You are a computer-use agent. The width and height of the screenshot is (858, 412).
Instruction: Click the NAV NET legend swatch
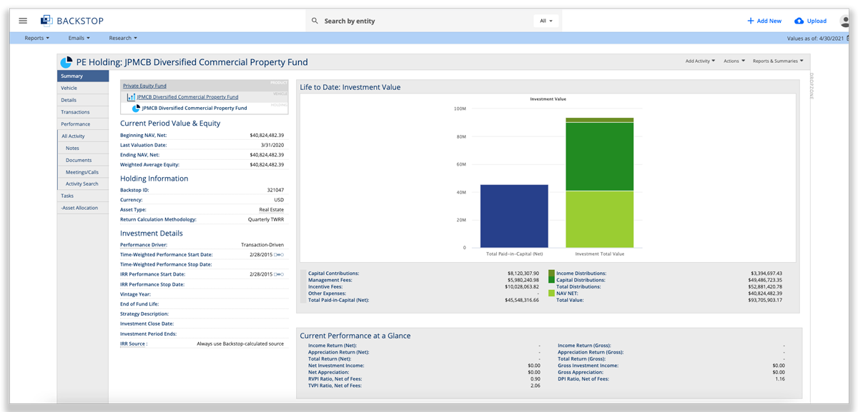[551, 293]
